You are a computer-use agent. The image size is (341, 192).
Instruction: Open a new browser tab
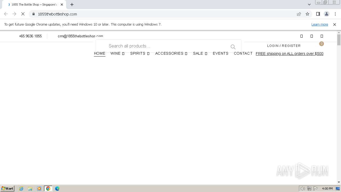pyautogui.click(x=72, y=5)
